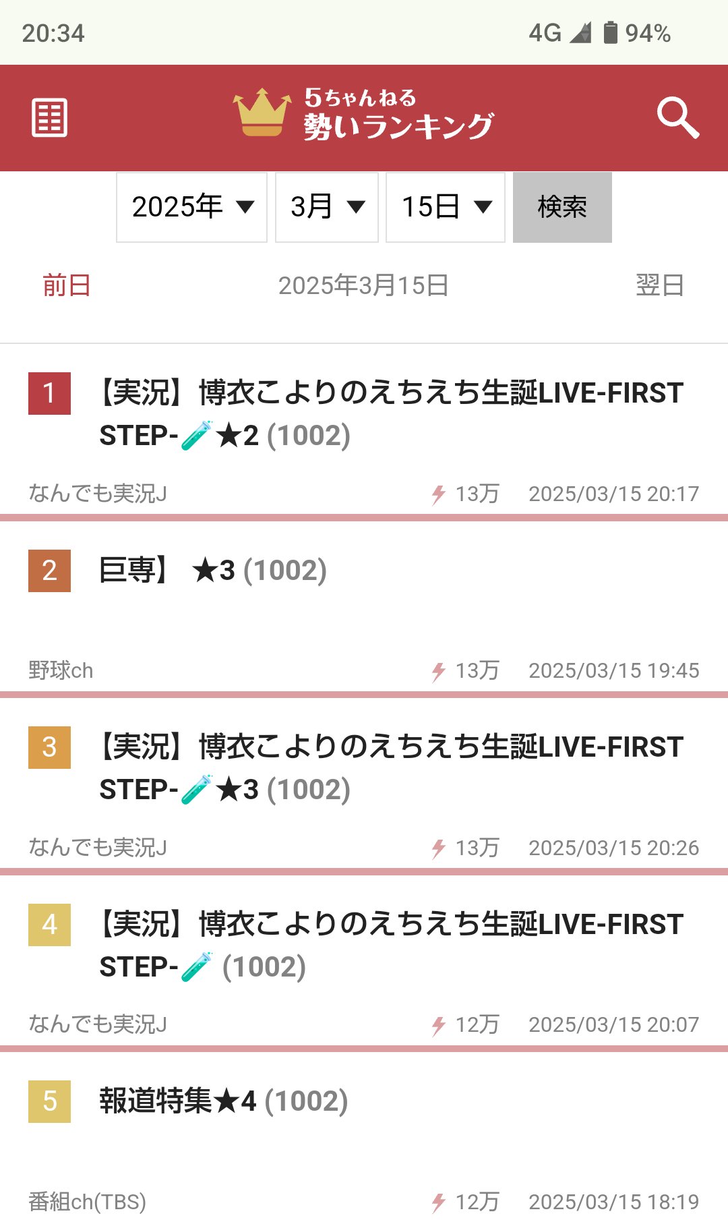This screenshot has width=728, height=1220.
Task: Open first-ranked 博衣こより LIVE ★2 thread
Action: (391, 413)
